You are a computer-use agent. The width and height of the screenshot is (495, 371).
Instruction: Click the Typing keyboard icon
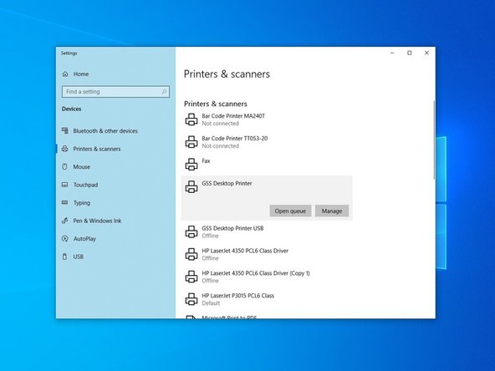pyautogui.click(x=64, y=202)
